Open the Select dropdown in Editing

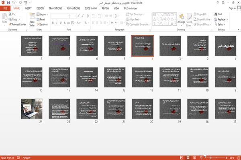[x=220, y=24]
